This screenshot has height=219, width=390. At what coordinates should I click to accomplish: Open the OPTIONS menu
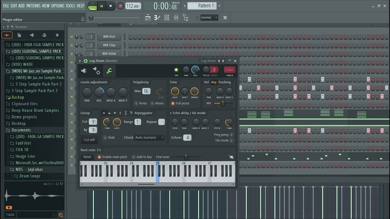(58, 6)
